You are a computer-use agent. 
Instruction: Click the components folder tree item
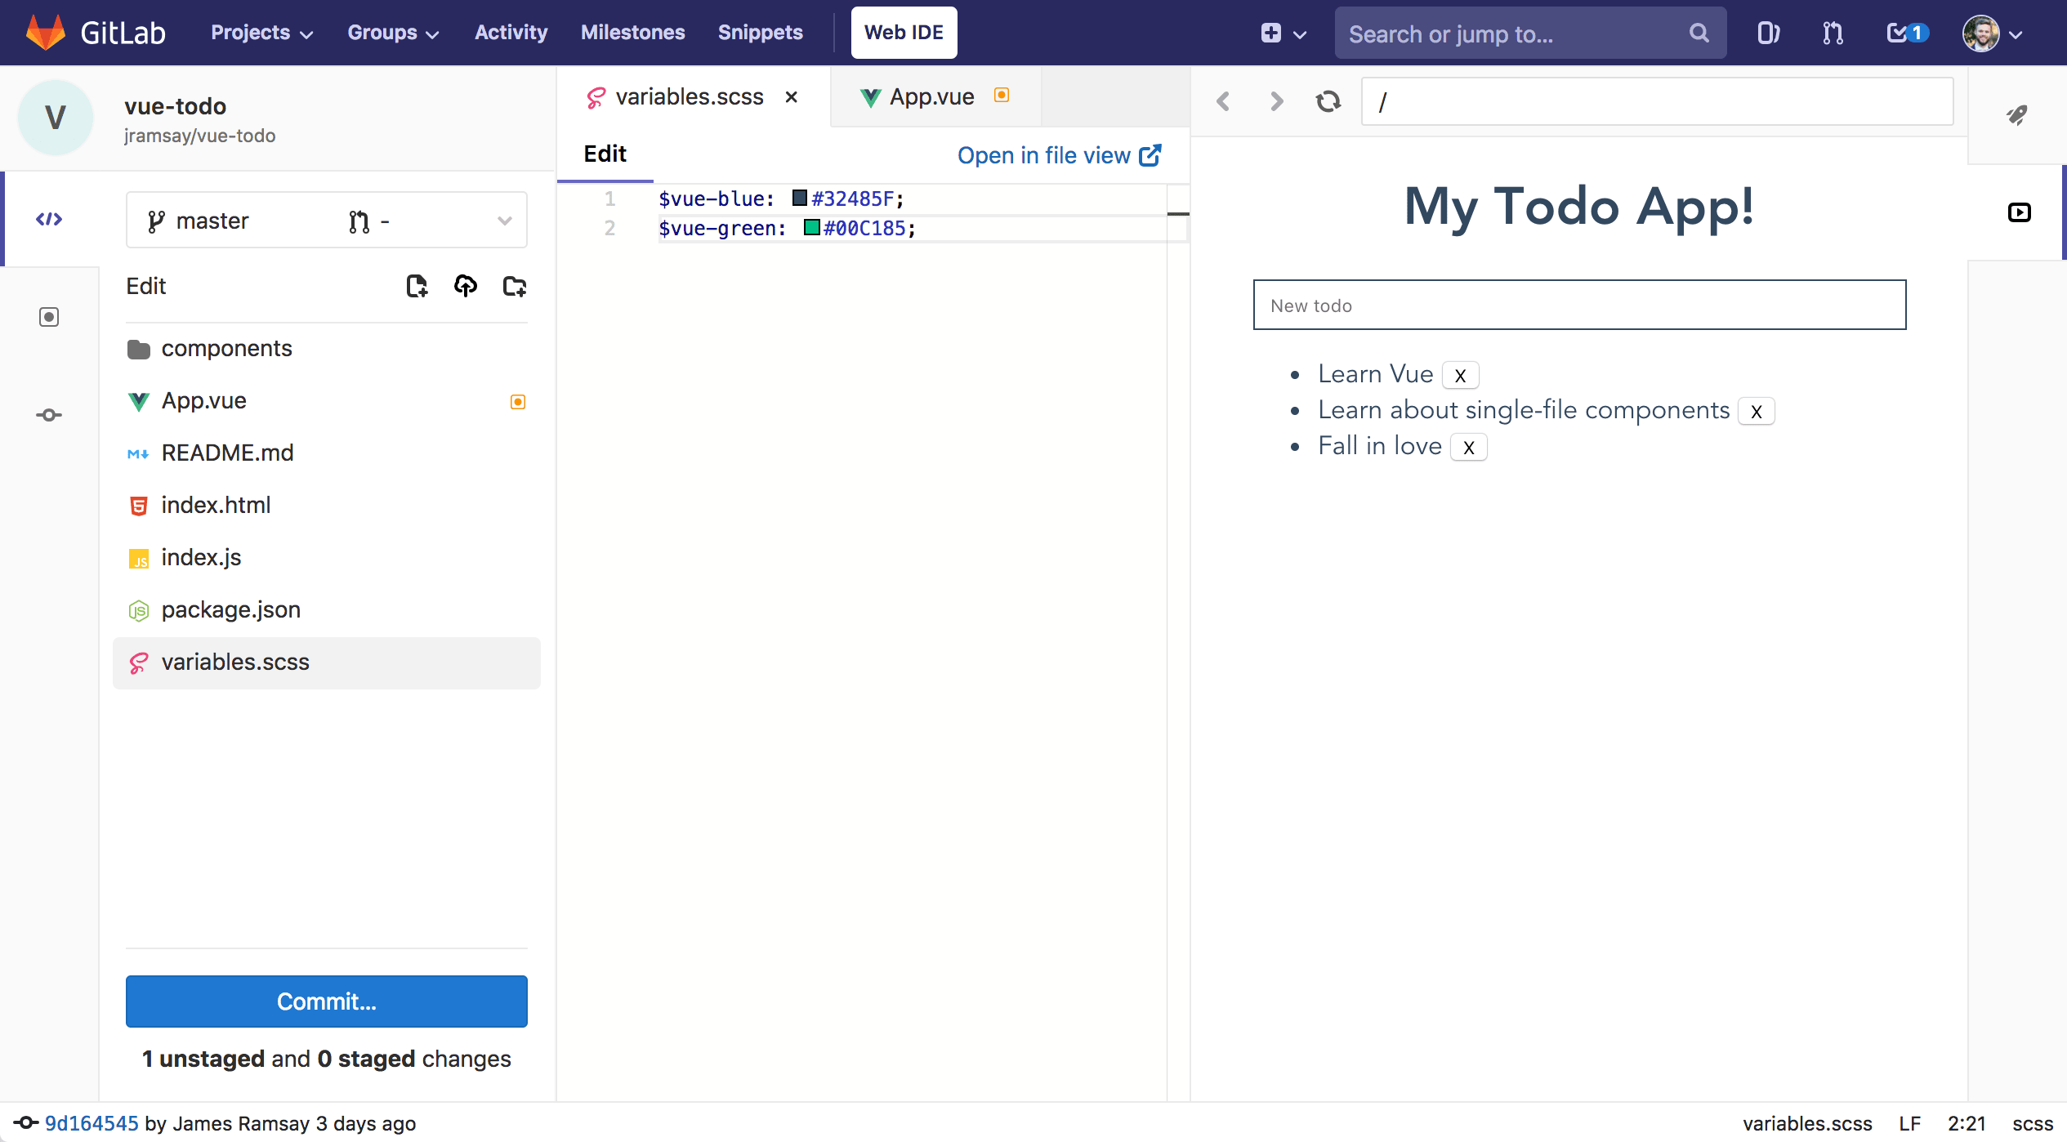coord(225,347)
